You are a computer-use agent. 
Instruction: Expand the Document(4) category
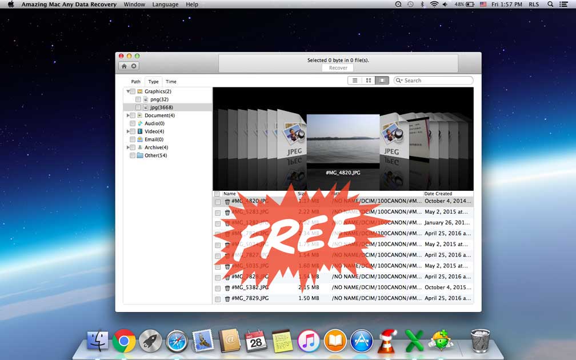(x=128, y=115)
